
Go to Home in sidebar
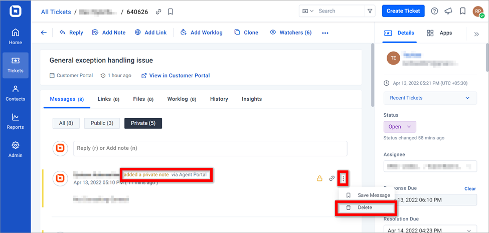click(15, 37)
